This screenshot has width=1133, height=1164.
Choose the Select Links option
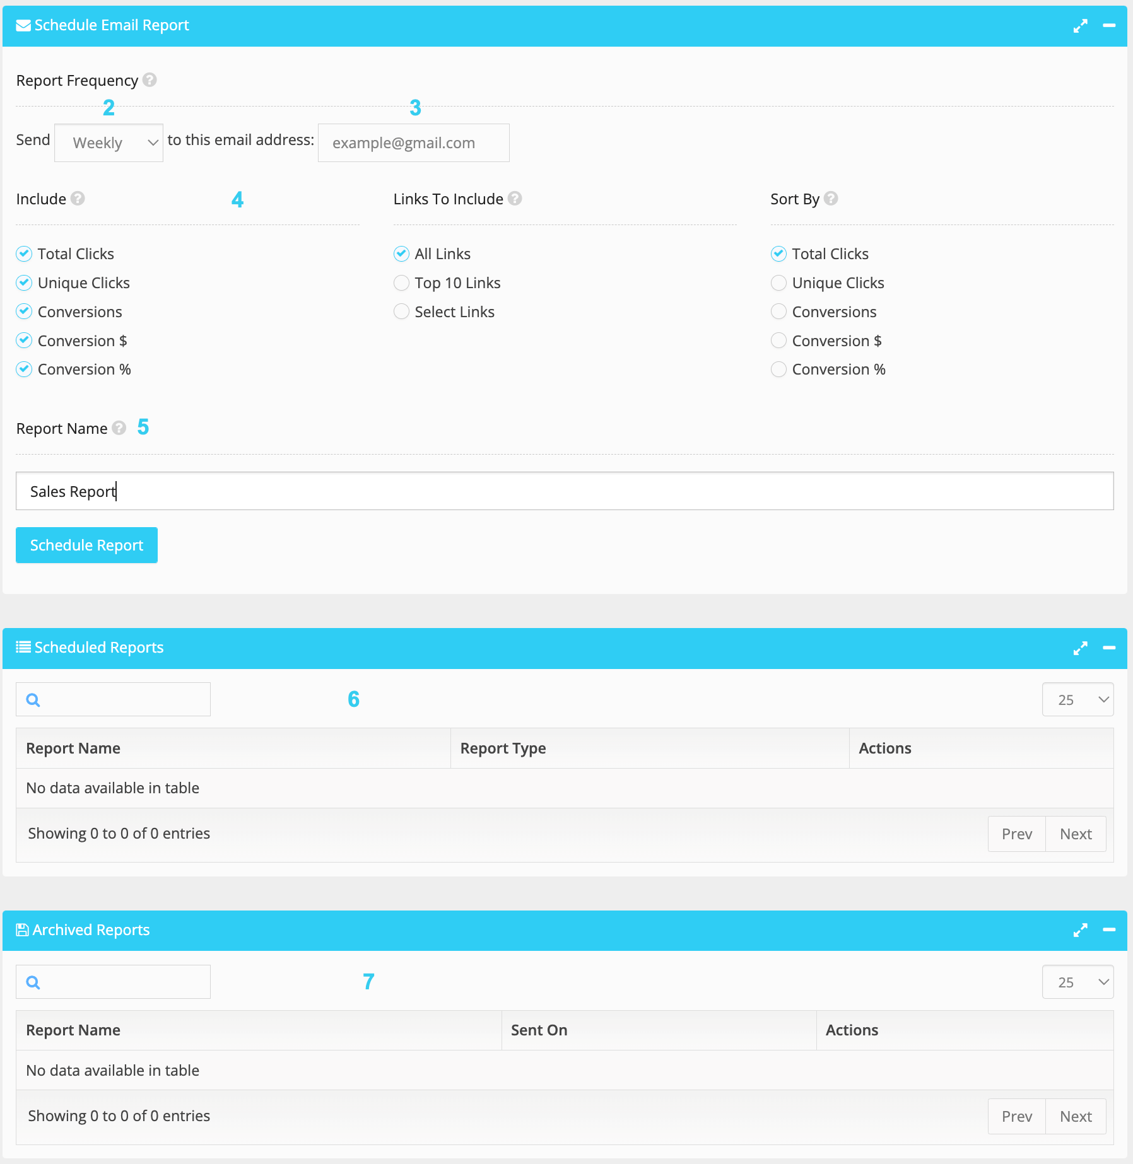pyautogui.click(x=401, y=311)
